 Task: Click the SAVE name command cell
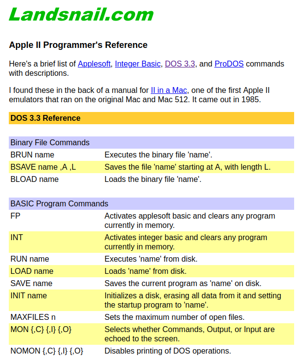pos(56,284)
